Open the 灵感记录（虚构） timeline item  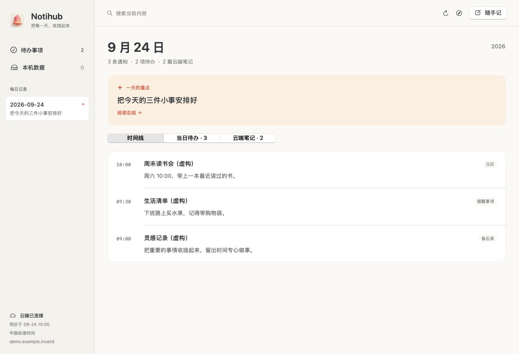307,243
